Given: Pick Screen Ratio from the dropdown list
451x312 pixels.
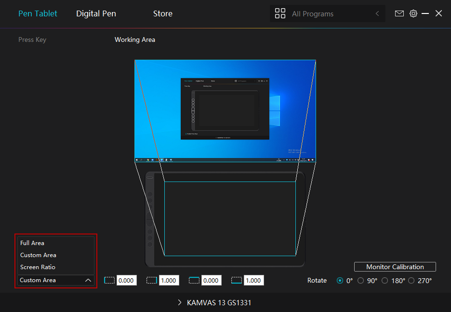Looking at the screenshot, I should click(x=38, y=267).
